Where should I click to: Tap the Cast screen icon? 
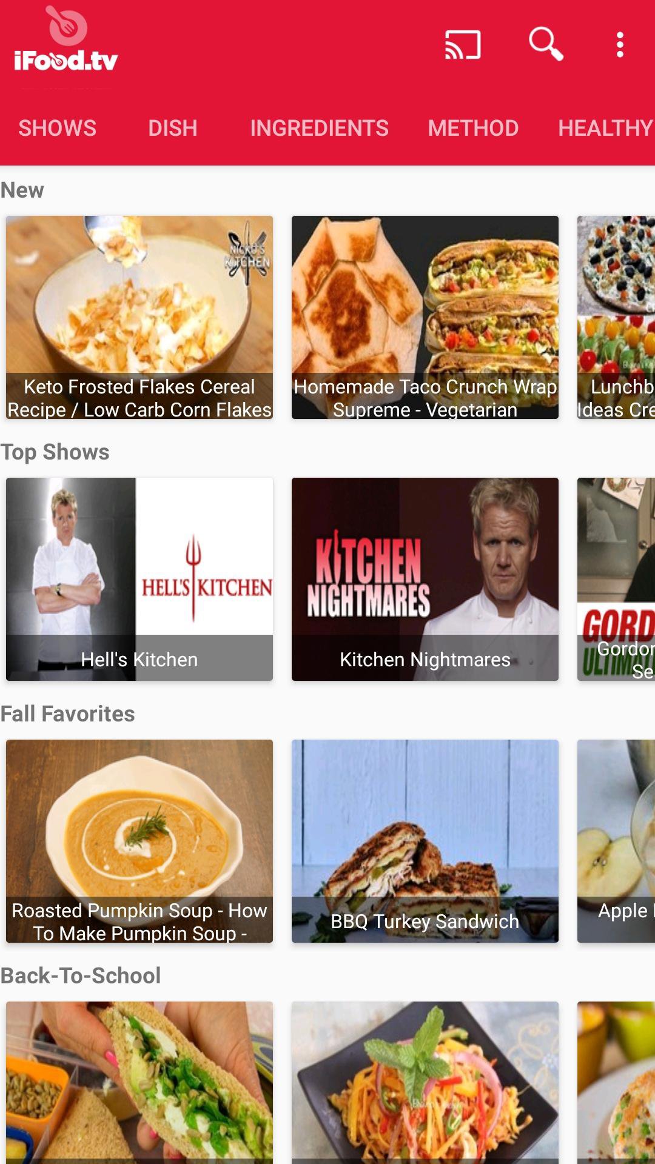[x=463, y=45]
